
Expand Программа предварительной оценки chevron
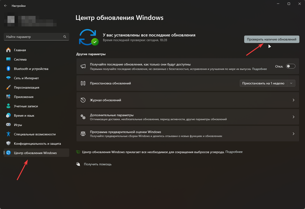point(294,134)
